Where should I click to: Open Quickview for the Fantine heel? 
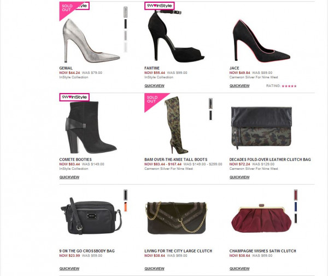154,86
